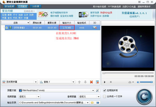
Task: Click the 手机 FAQ link
Action: coord(15,18)
